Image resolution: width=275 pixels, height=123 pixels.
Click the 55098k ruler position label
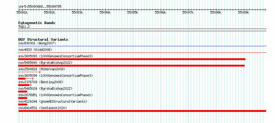coord(216,12)
